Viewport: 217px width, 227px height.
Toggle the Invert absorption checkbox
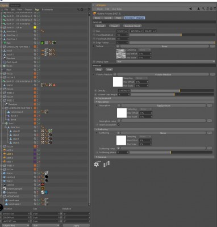[x=118, y=125]
